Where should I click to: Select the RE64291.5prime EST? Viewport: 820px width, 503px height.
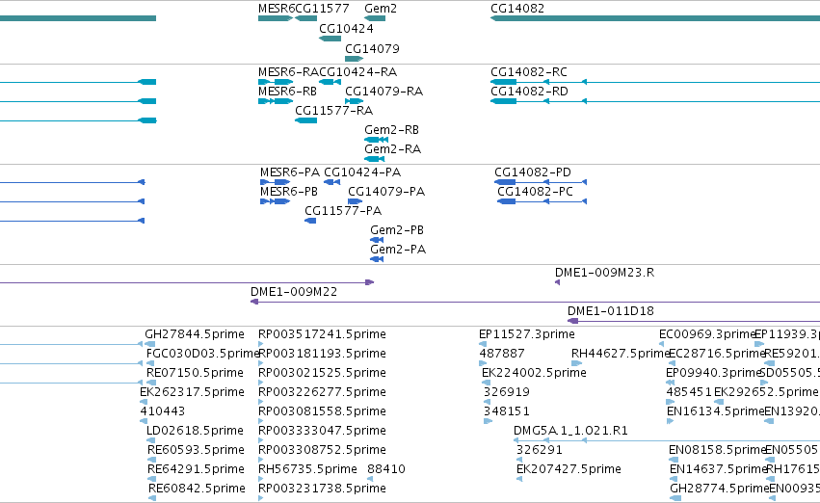[x=151, y=480]
